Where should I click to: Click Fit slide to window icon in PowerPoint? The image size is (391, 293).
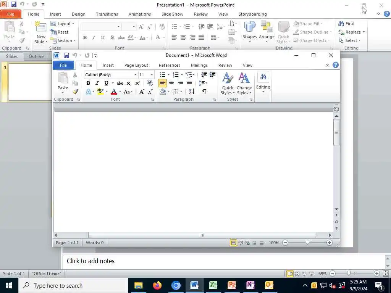click(x=386, y=274)
